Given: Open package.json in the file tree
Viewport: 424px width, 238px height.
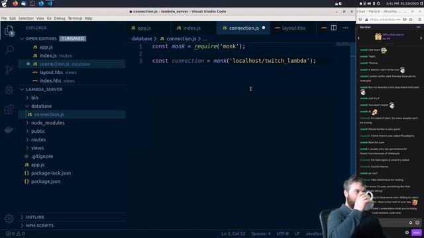Looking at the screenshot, I should (72, 181).
